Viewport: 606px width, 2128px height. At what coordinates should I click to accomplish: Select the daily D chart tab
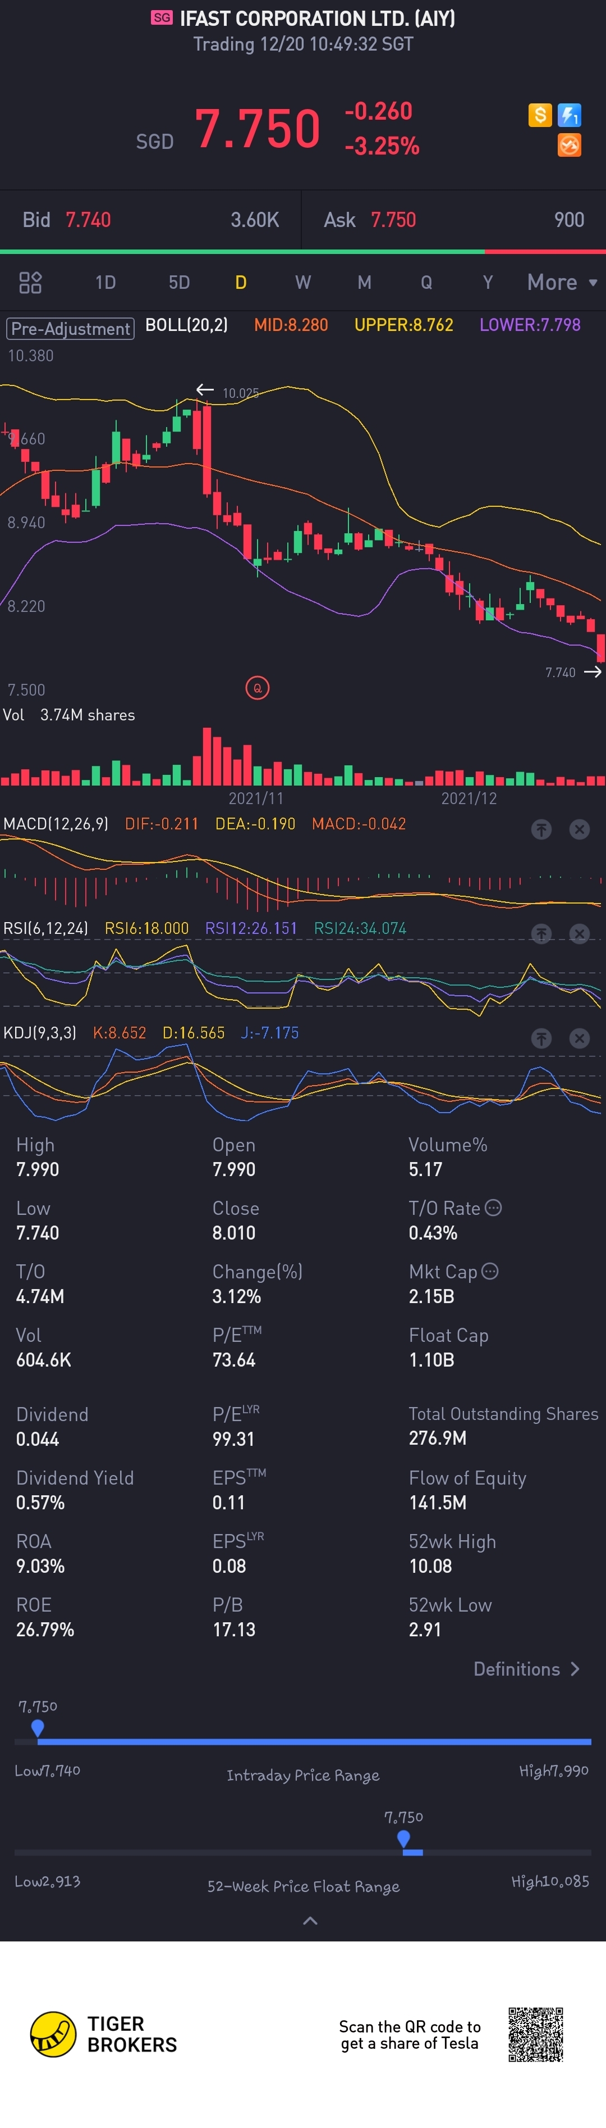coord(241,283)
